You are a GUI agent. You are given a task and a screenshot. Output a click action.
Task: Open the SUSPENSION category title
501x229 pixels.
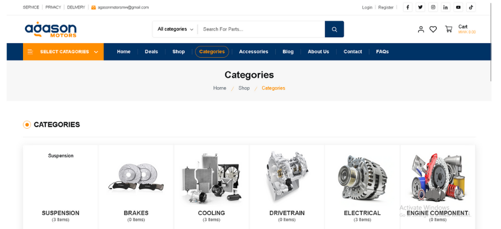(61, 213)
